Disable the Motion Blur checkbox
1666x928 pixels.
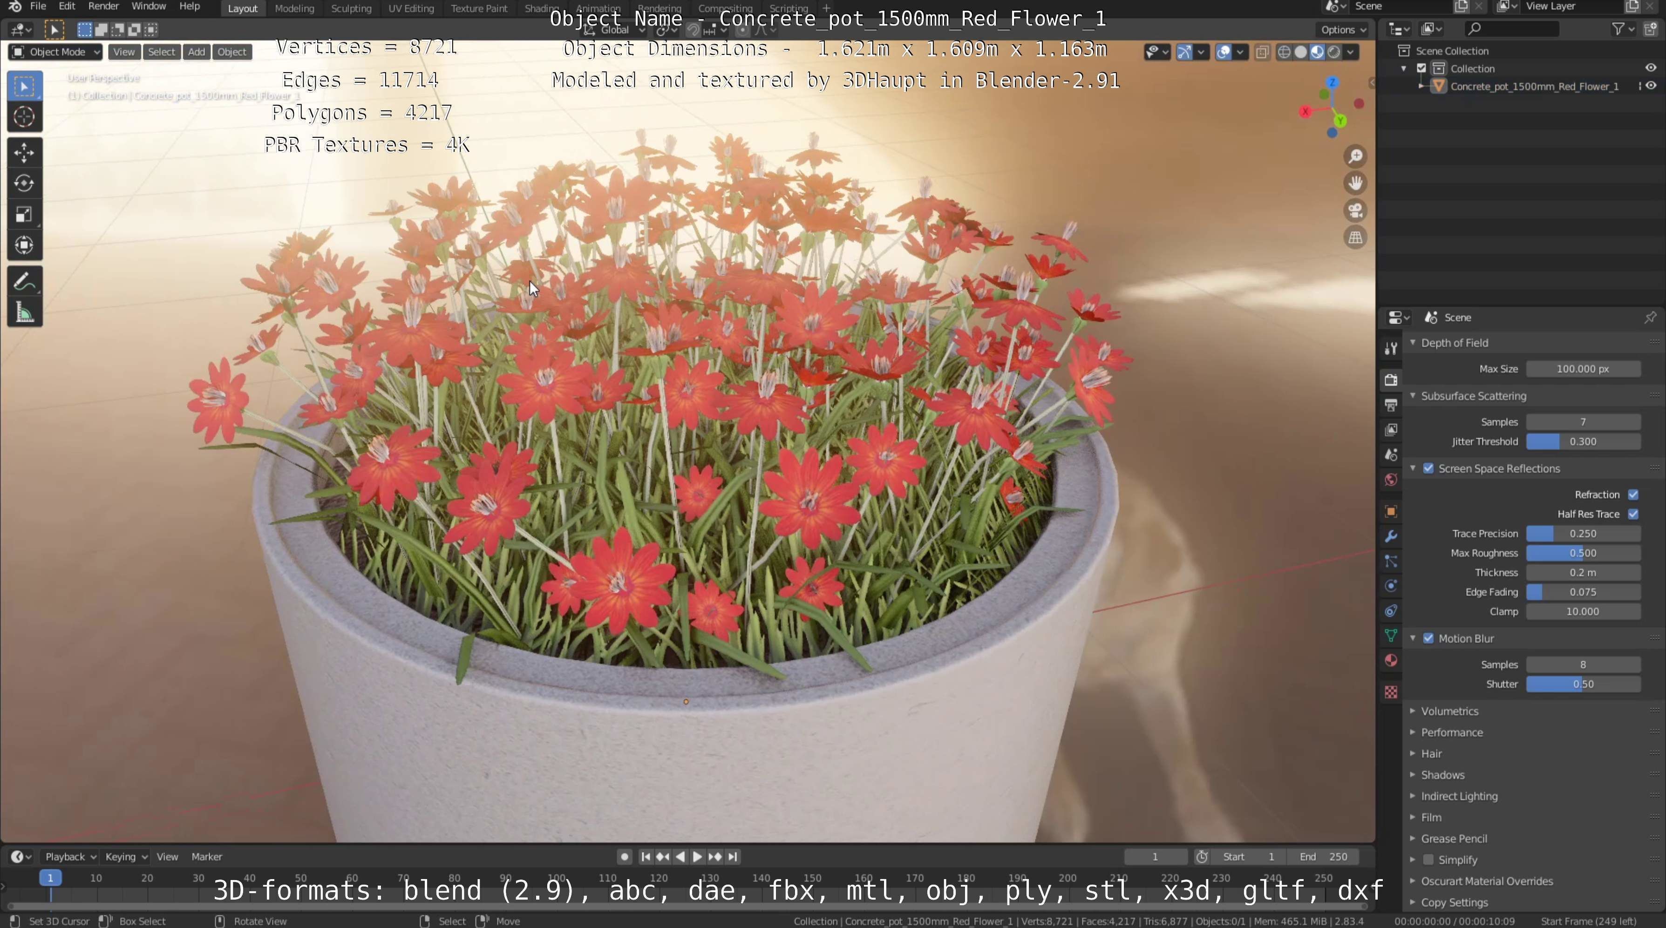[x=1428, y=638]
